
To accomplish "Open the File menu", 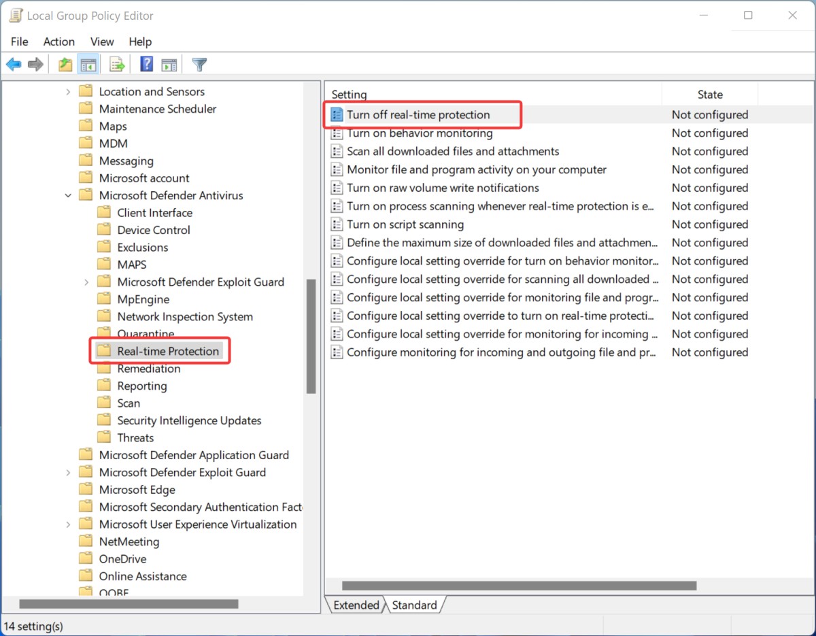I will pos(20,41).
